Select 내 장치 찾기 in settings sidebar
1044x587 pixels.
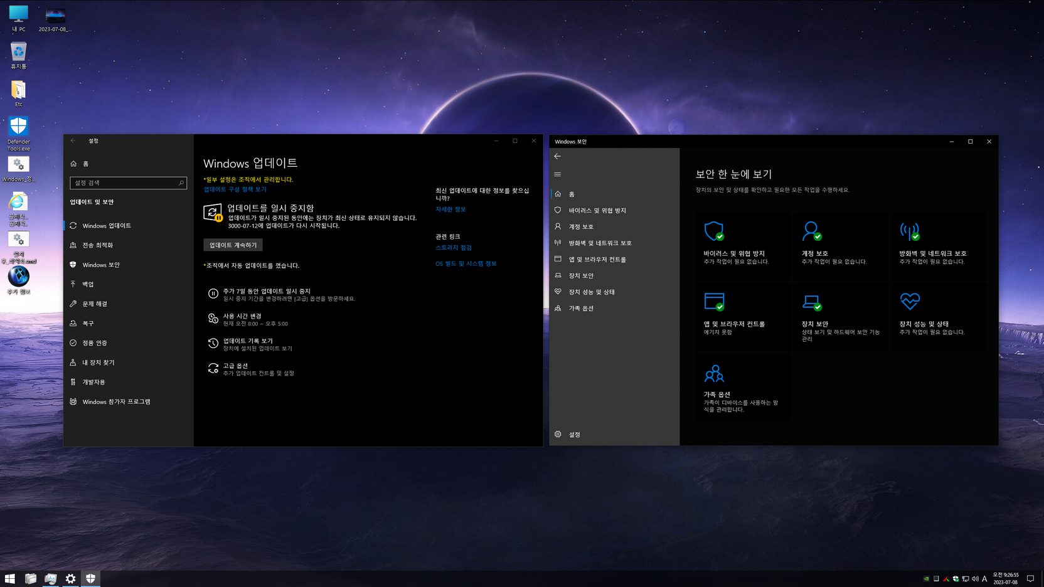(x=129, y=362)
